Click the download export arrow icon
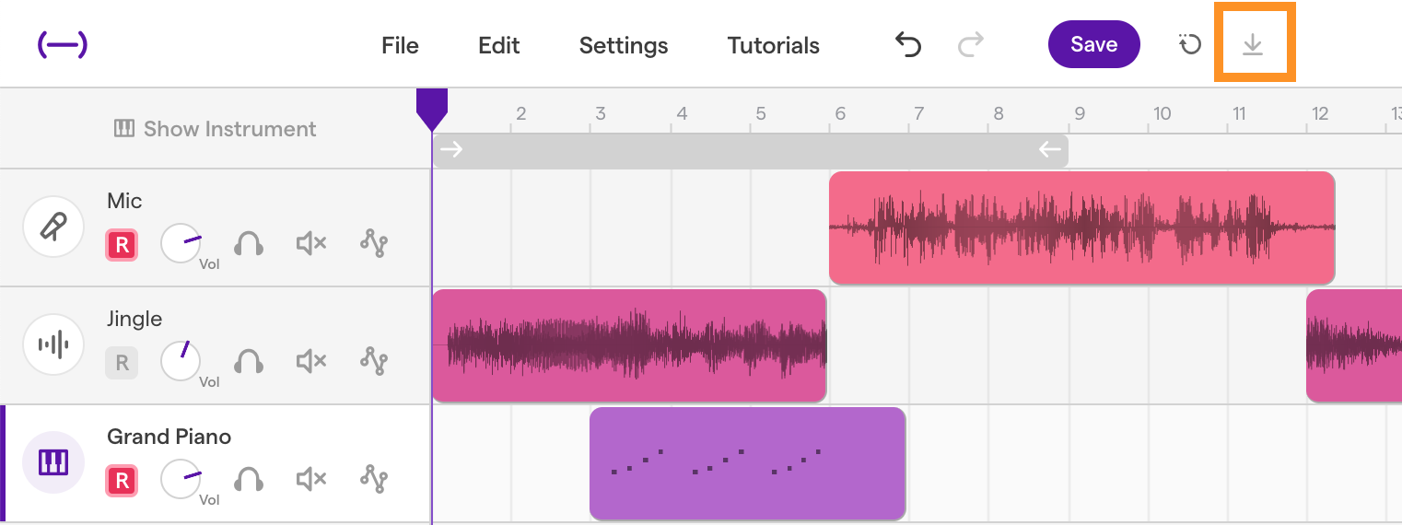 pos(1253,44)
